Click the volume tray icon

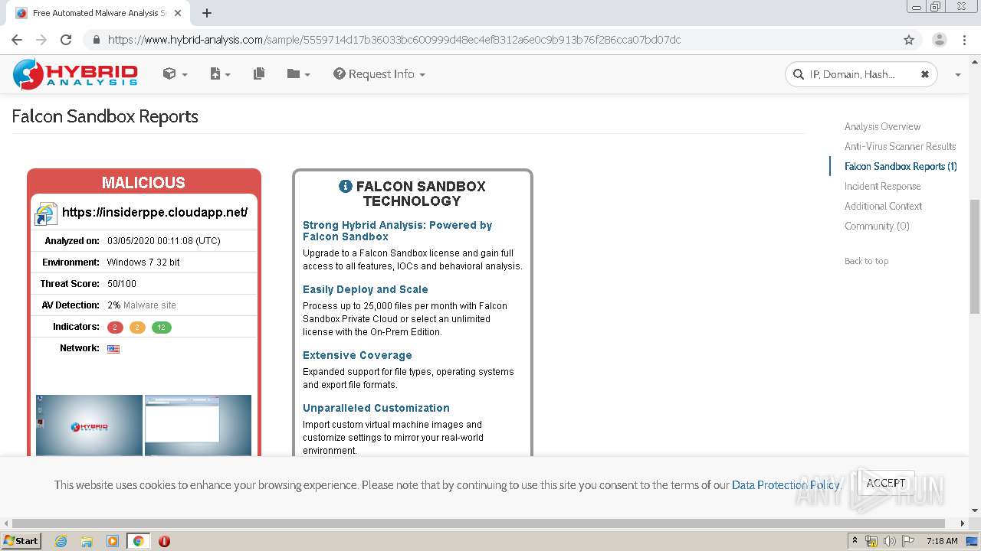click(889, 541)
